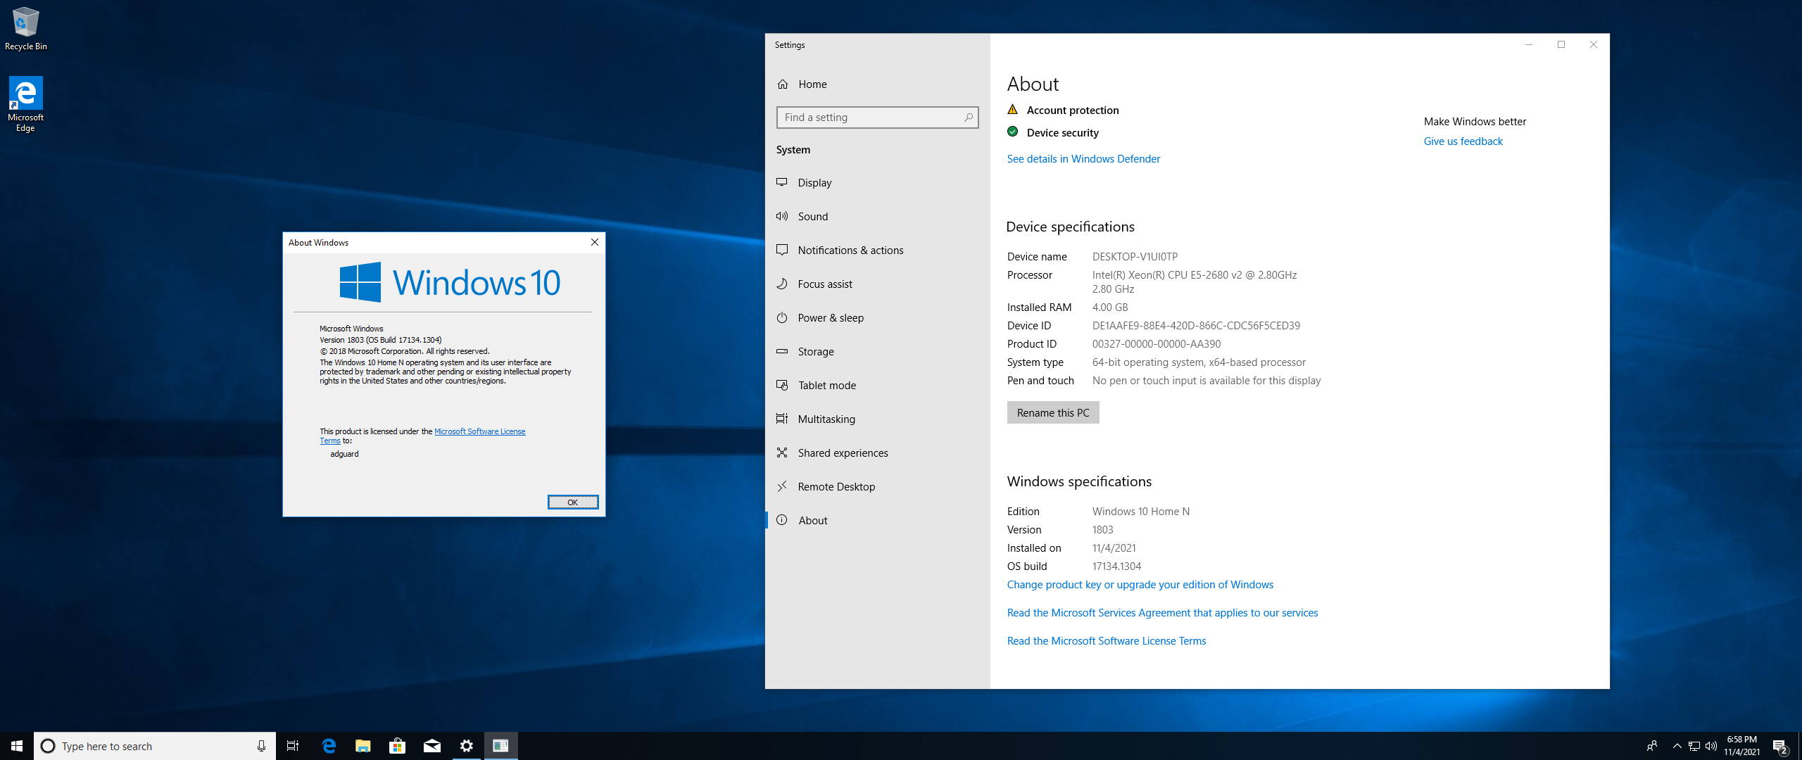Open Read the Microsoft Services Agreement link
Image resolution: width=1802 pixels, height=760 pixels.
pos(1162,613)
